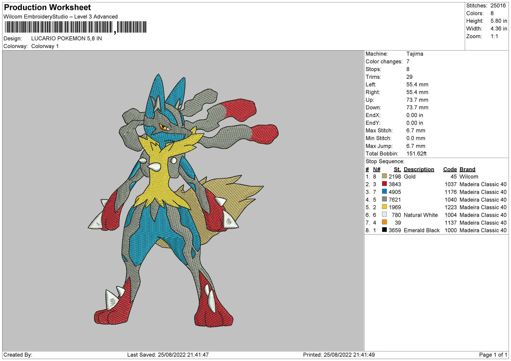Click the EndX value '0.00 in'

(414, 115)
